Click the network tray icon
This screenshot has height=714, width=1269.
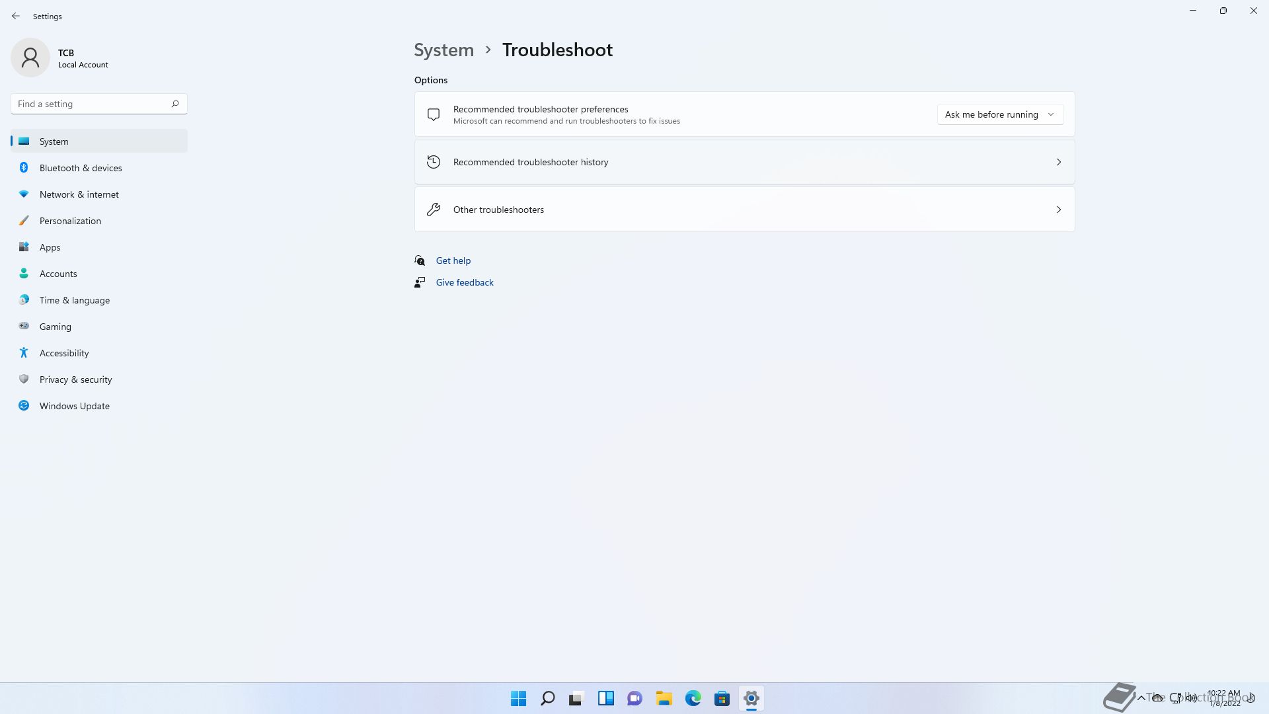coord(1175,697)
